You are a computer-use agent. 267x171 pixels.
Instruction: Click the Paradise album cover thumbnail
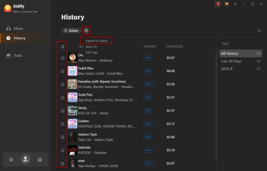(73, 84)
